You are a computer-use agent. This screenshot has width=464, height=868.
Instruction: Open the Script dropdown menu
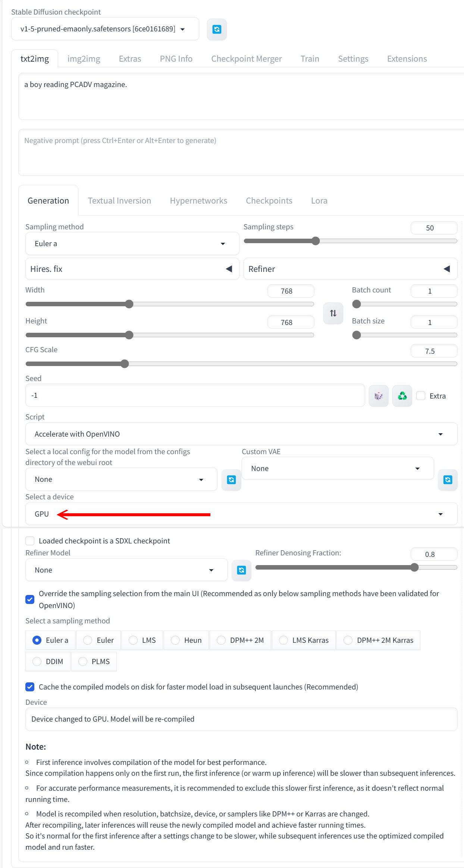[x=241, y=434]
